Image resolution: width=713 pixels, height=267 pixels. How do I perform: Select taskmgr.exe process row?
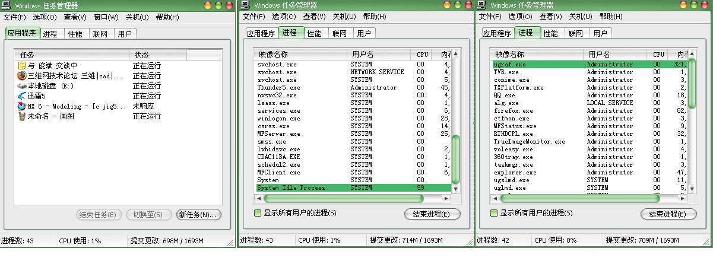click(x=590, y=164)
